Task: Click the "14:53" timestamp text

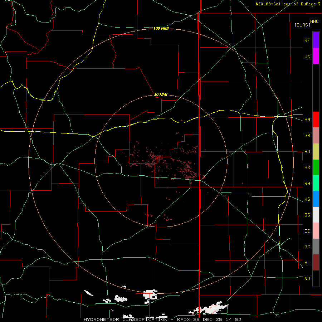Action: pos(234,319)
